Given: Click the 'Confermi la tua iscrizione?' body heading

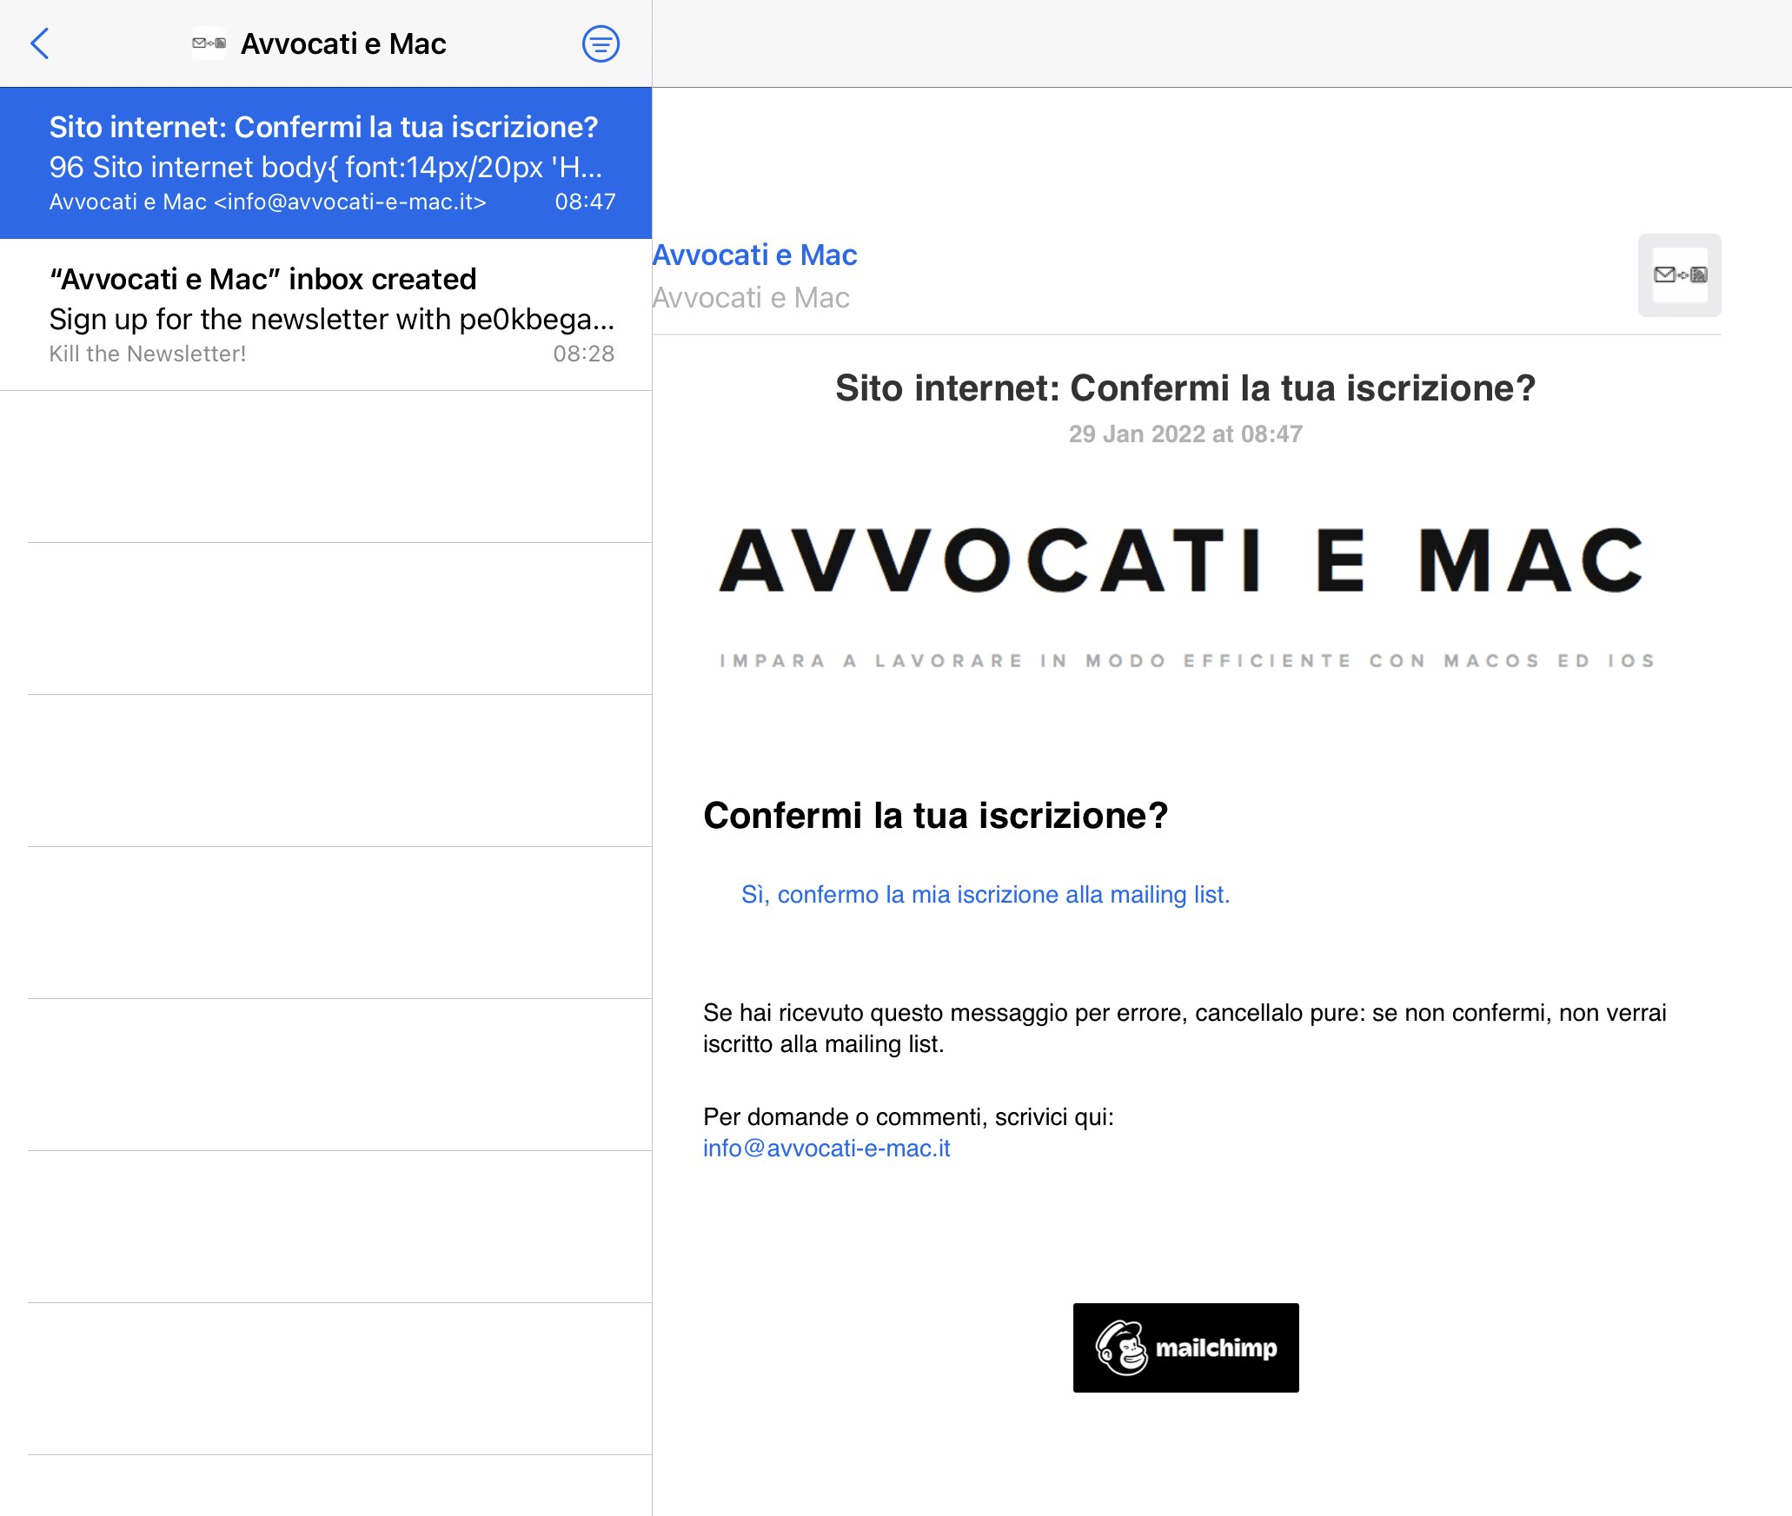Looking at the screenshot, I should 935,816.
